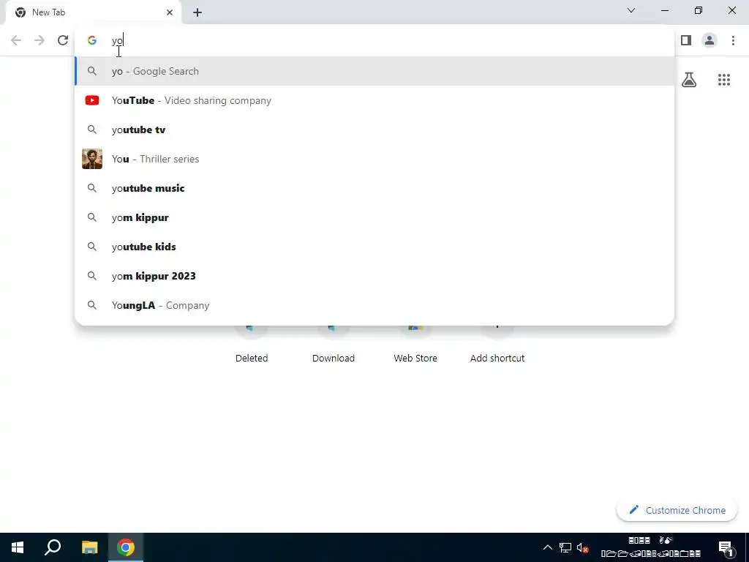The width and height of the screenshot is (749, 562).
Task: Open the notification center
Action: pos(726,547)
